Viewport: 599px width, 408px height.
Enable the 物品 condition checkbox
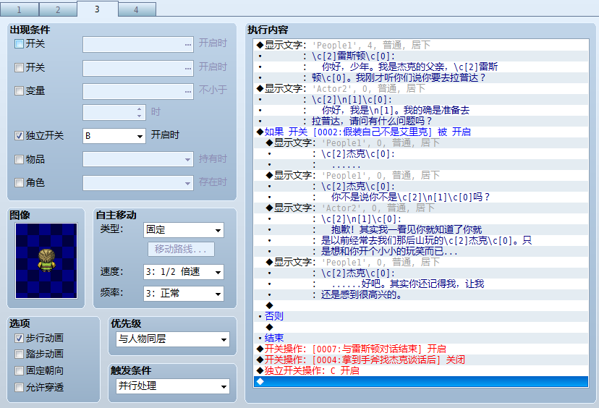tap(19, 159)
